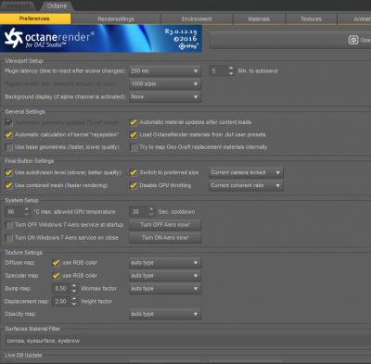Open the Materials tab
Image resolution: width=371 pixels, height=364 pixels.
259,19
